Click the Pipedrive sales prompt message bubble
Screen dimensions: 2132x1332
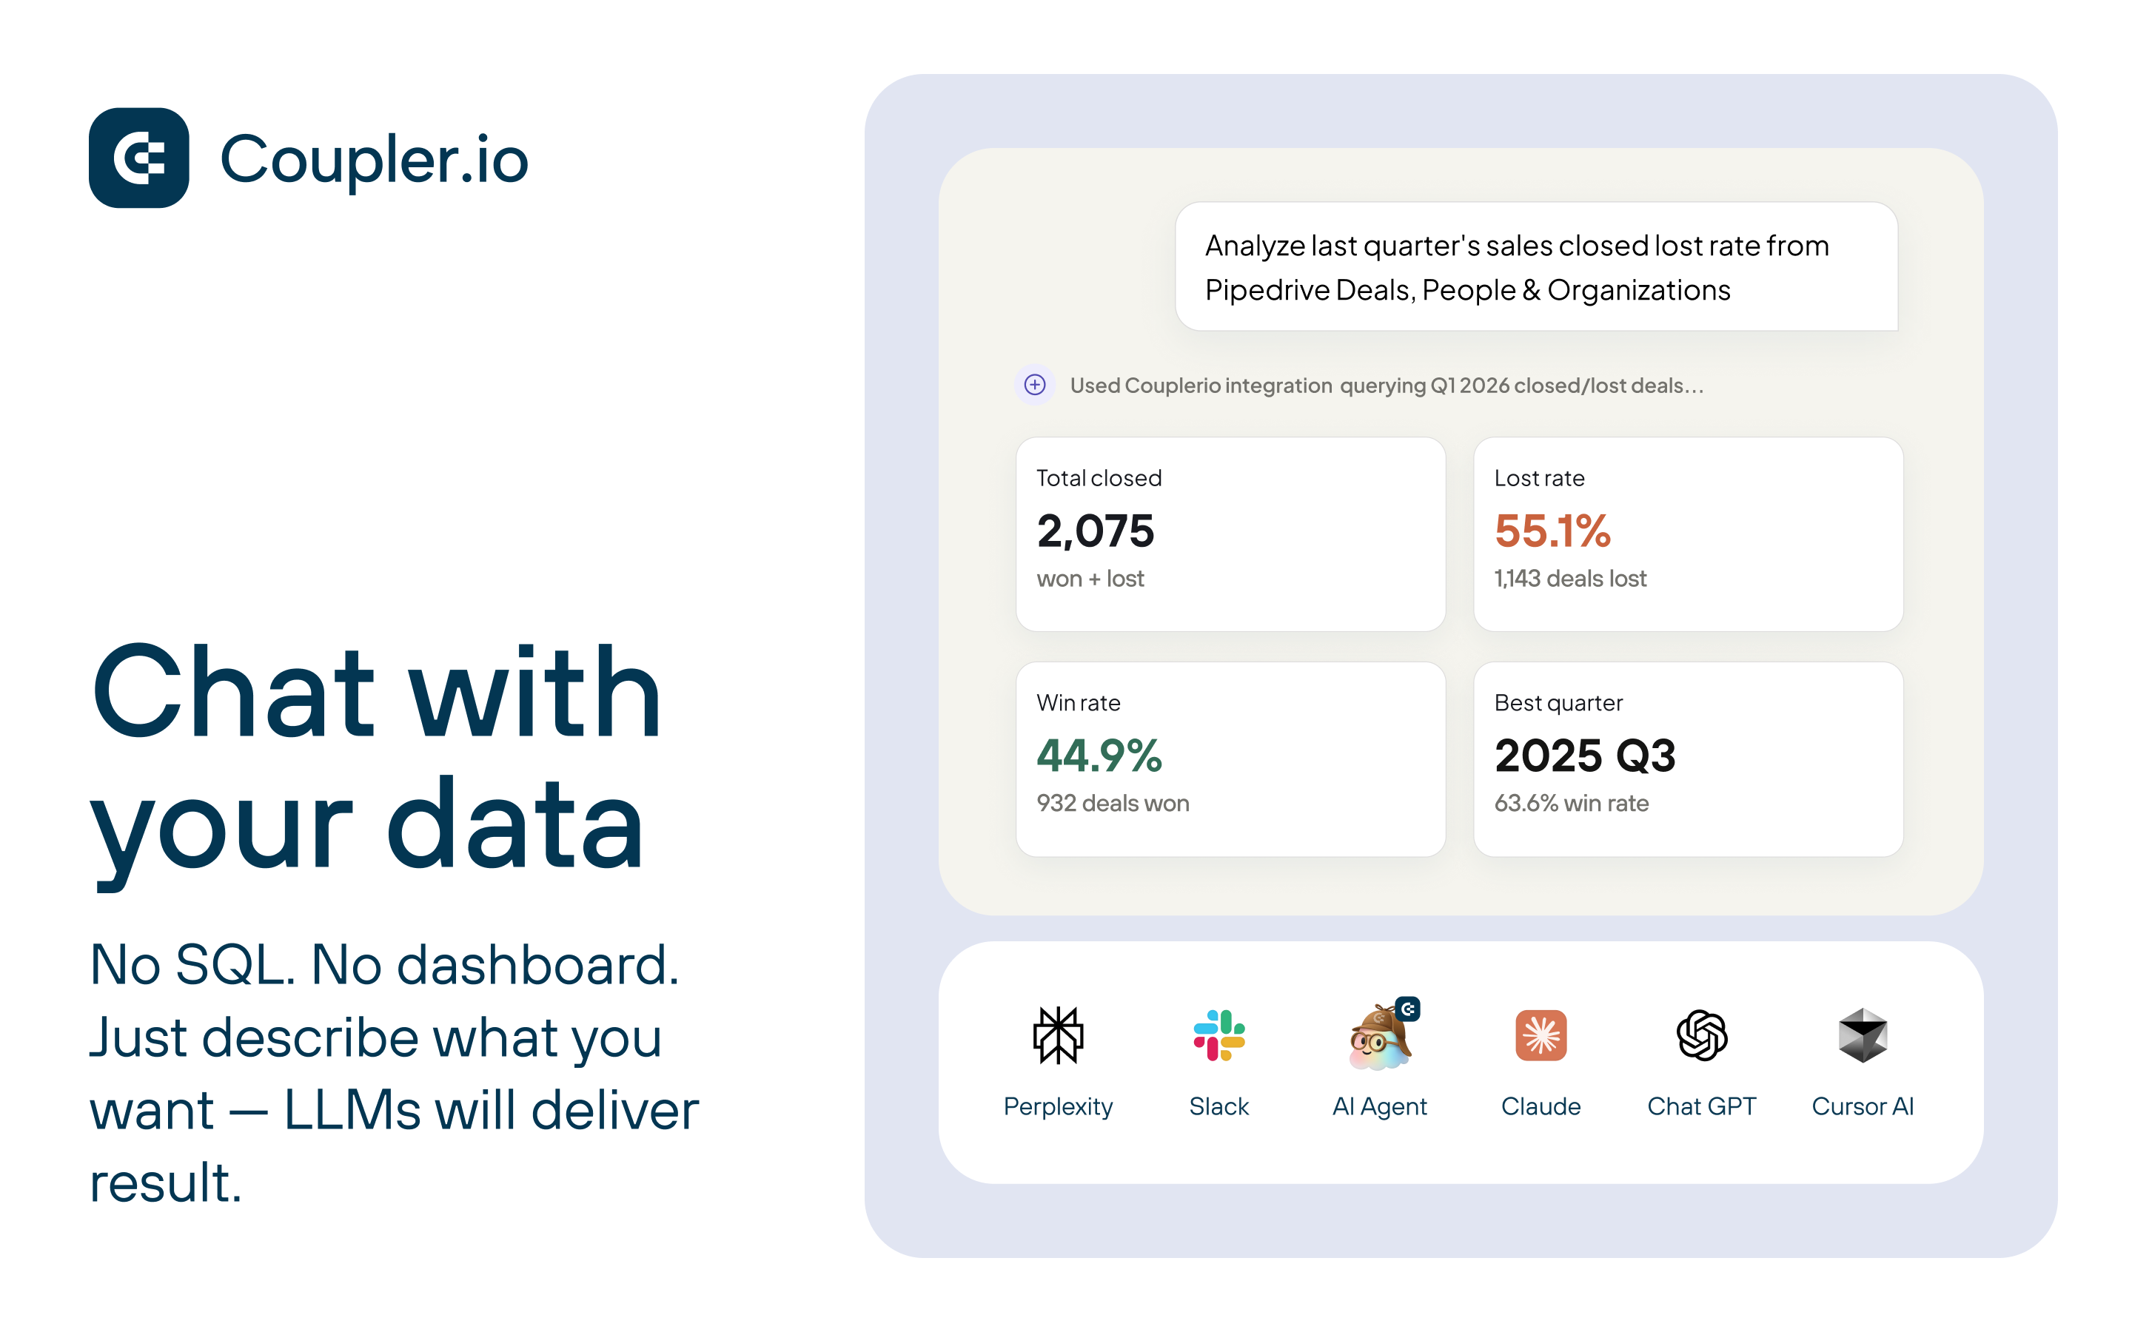(x=1537, y=267)
